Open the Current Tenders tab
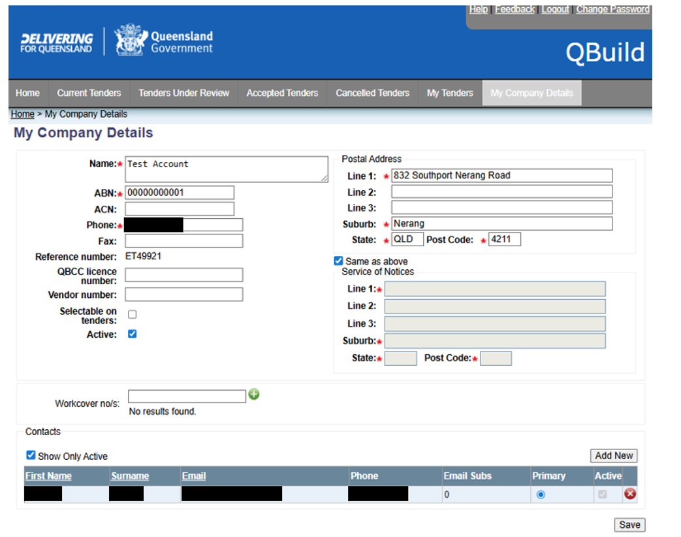 click(x=89, y=93)
